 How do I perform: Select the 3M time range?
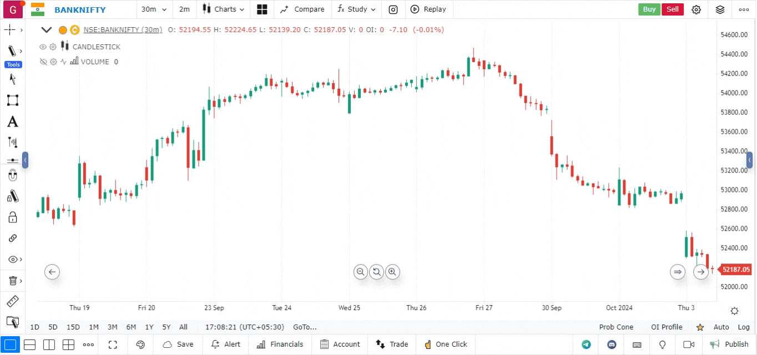coord(112,327)
